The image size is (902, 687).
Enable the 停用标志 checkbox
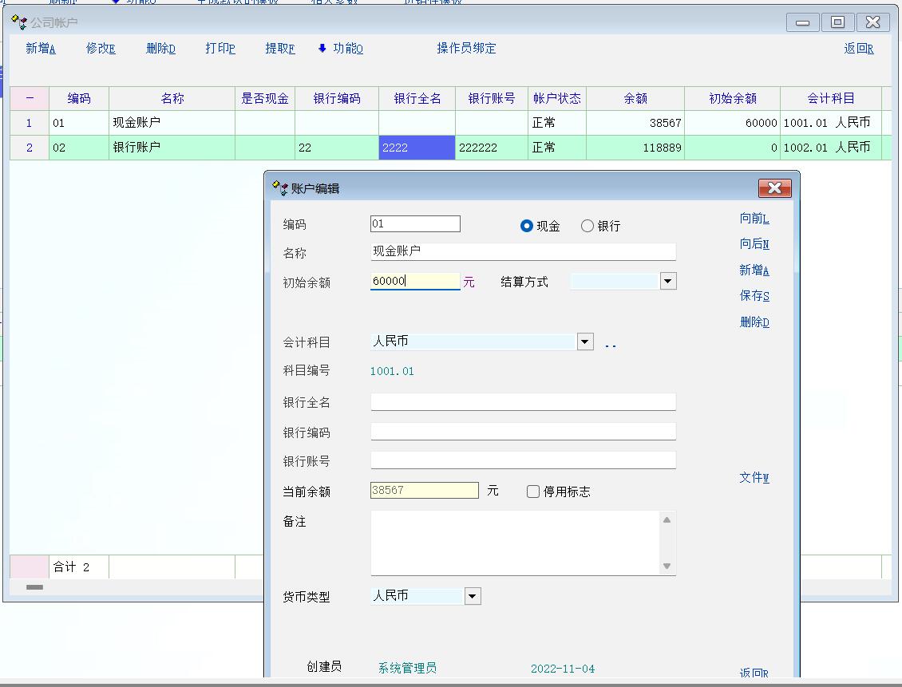click(x=533, y=492)
